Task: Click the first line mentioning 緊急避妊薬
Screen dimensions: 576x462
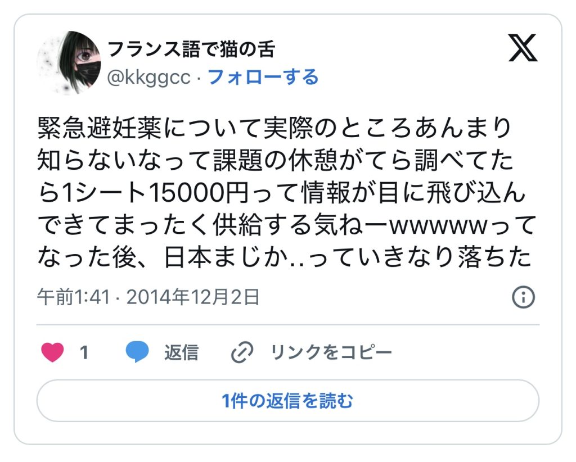Action: coord(274,128)
